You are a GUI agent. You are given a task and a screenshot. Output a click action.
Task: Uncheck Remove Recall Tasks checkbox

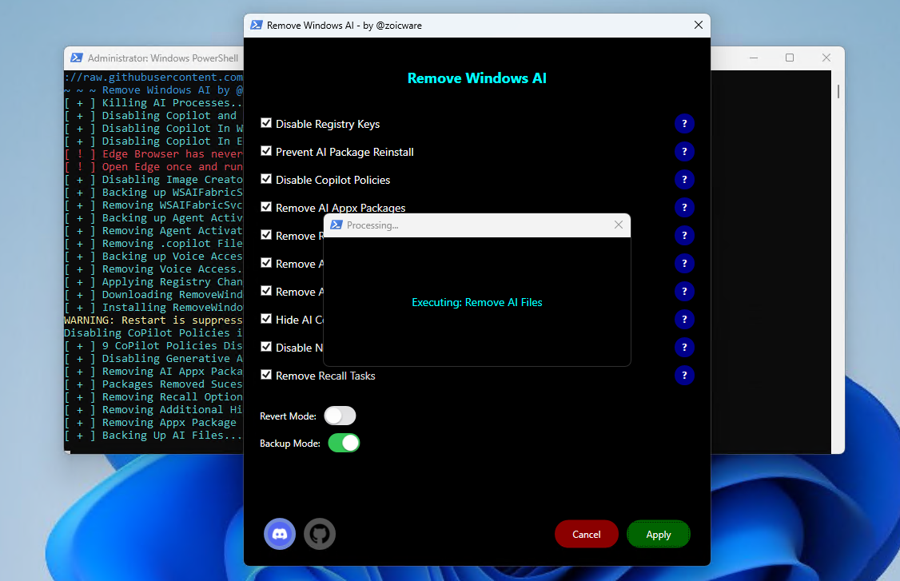(266, 375)
